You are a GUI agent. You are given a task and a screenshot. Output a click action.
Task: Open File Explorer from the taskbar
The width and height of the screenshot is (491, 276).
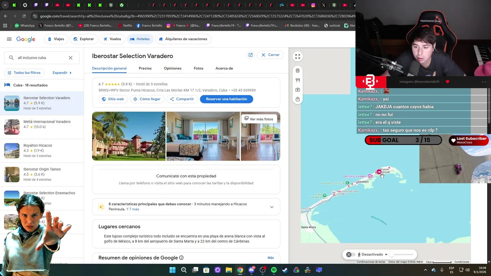(x=229, y=270)
